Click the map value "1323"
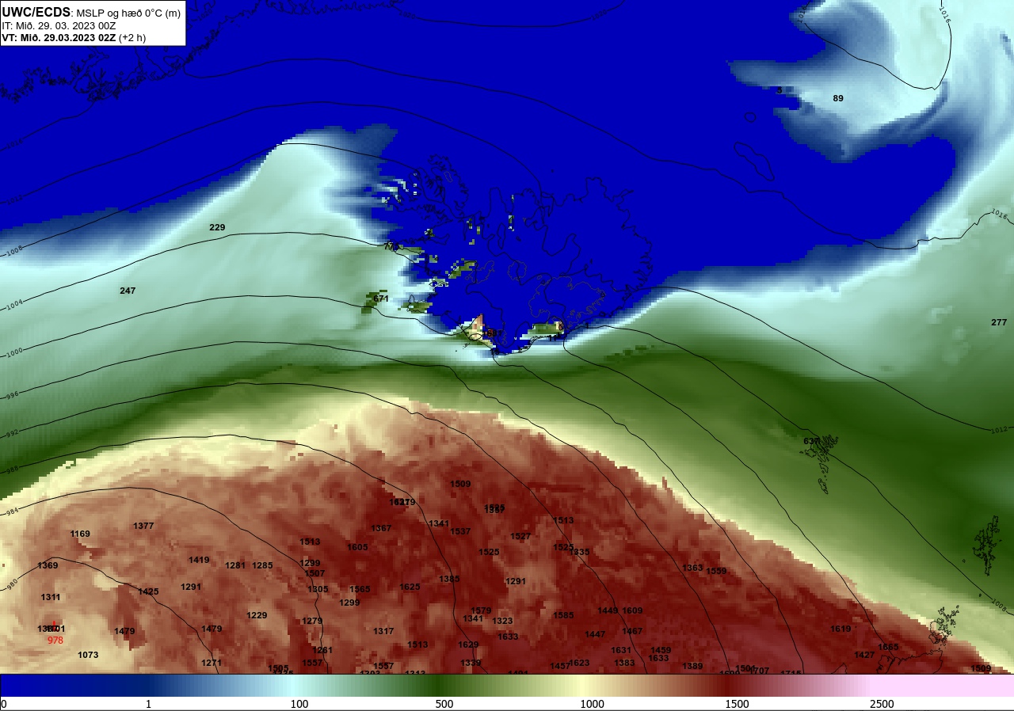The height and width of the screenshot is (711, 1014). click(502, 621)
